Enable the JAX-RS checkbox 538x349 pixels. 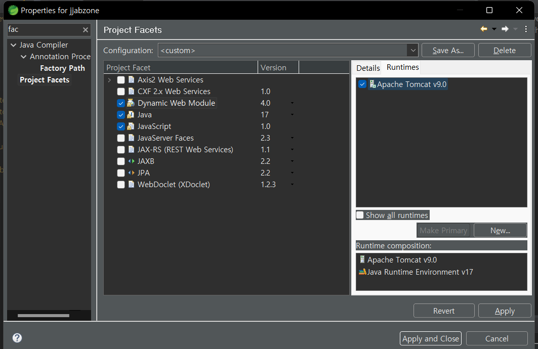tap(121, 150)
